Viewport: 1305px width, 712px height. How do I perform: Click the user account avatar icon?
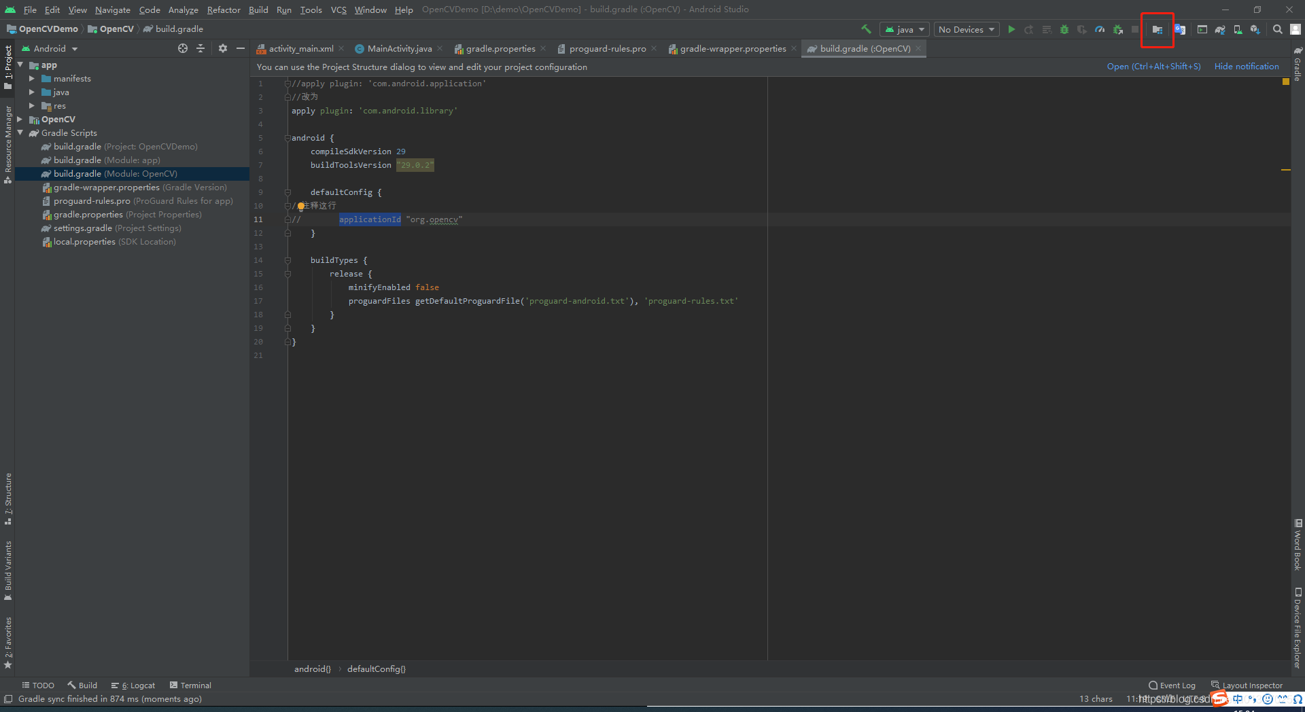click(x=1295, y=29)
